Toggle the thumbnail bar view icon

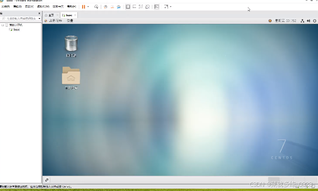[x=134, y=7]
